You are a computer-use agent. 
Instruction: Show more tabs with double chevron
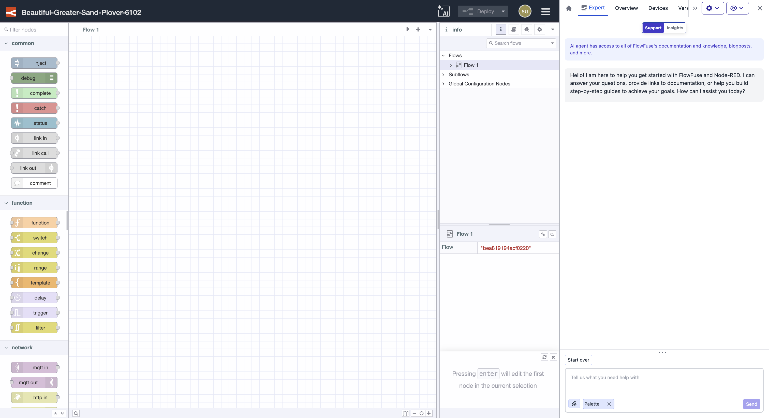click(695, 8)
